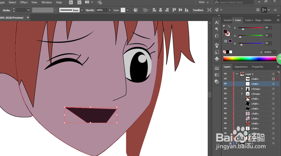Open the Transparency panel icon
The width and height of the screenshot is (281, 156).
coord(217,82)
